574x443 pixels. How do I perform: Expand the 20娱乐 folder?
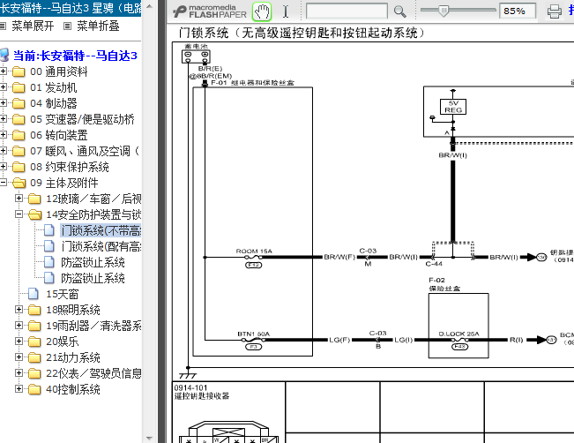[x=19, y=341]
